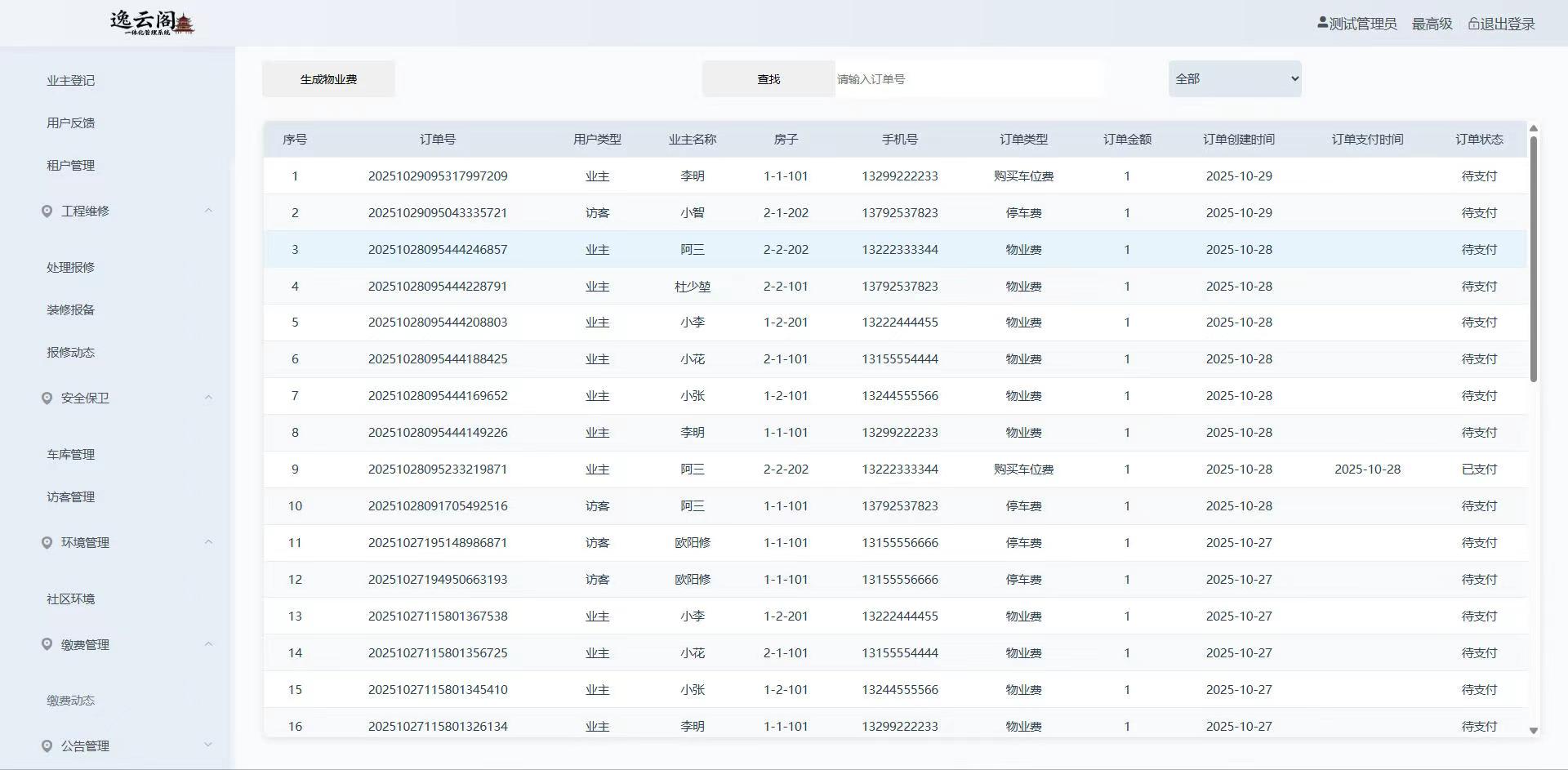This screenshot has width=1568, height=770.
Task: Click the user icon beside 测试管理员
Action: pos(1322,23)
